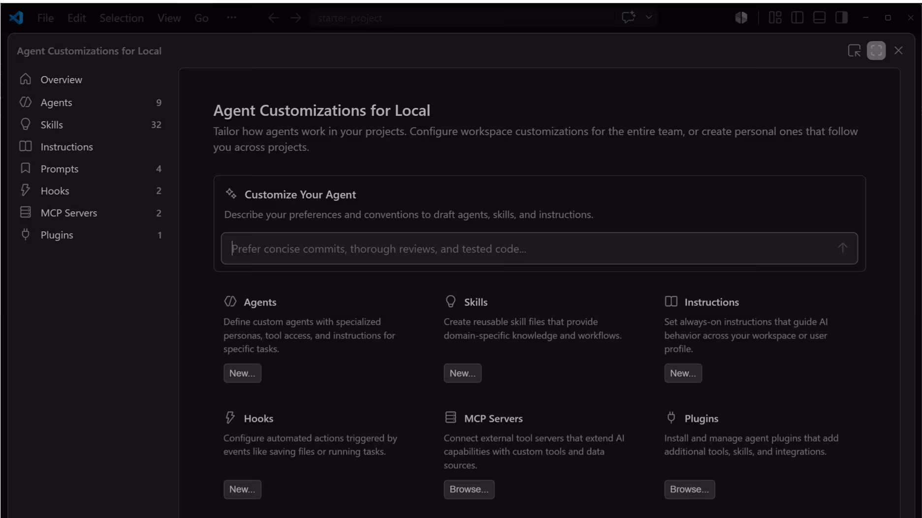The height and width of the screenshot is (518, 922).
Task: Go forward with the right arrow
Action: pos(295,18)
